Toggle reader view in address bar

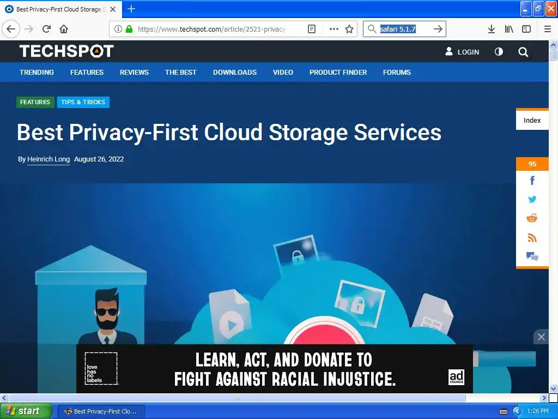click(x=311, y=29)
